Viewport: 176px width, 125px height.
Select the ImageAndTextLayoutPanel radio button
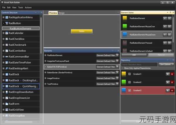[x=45, y=61]
